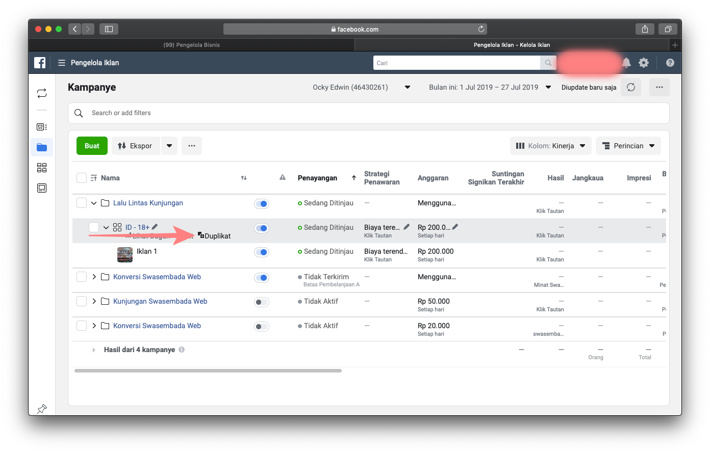
Task: Sort by Penayangan column header
Action: pos(317,178)
